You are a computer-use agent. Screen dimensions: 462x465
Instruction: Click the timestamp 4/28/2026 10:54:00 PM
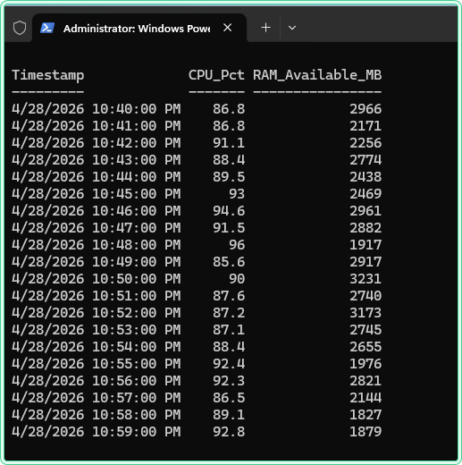(97, 347)
